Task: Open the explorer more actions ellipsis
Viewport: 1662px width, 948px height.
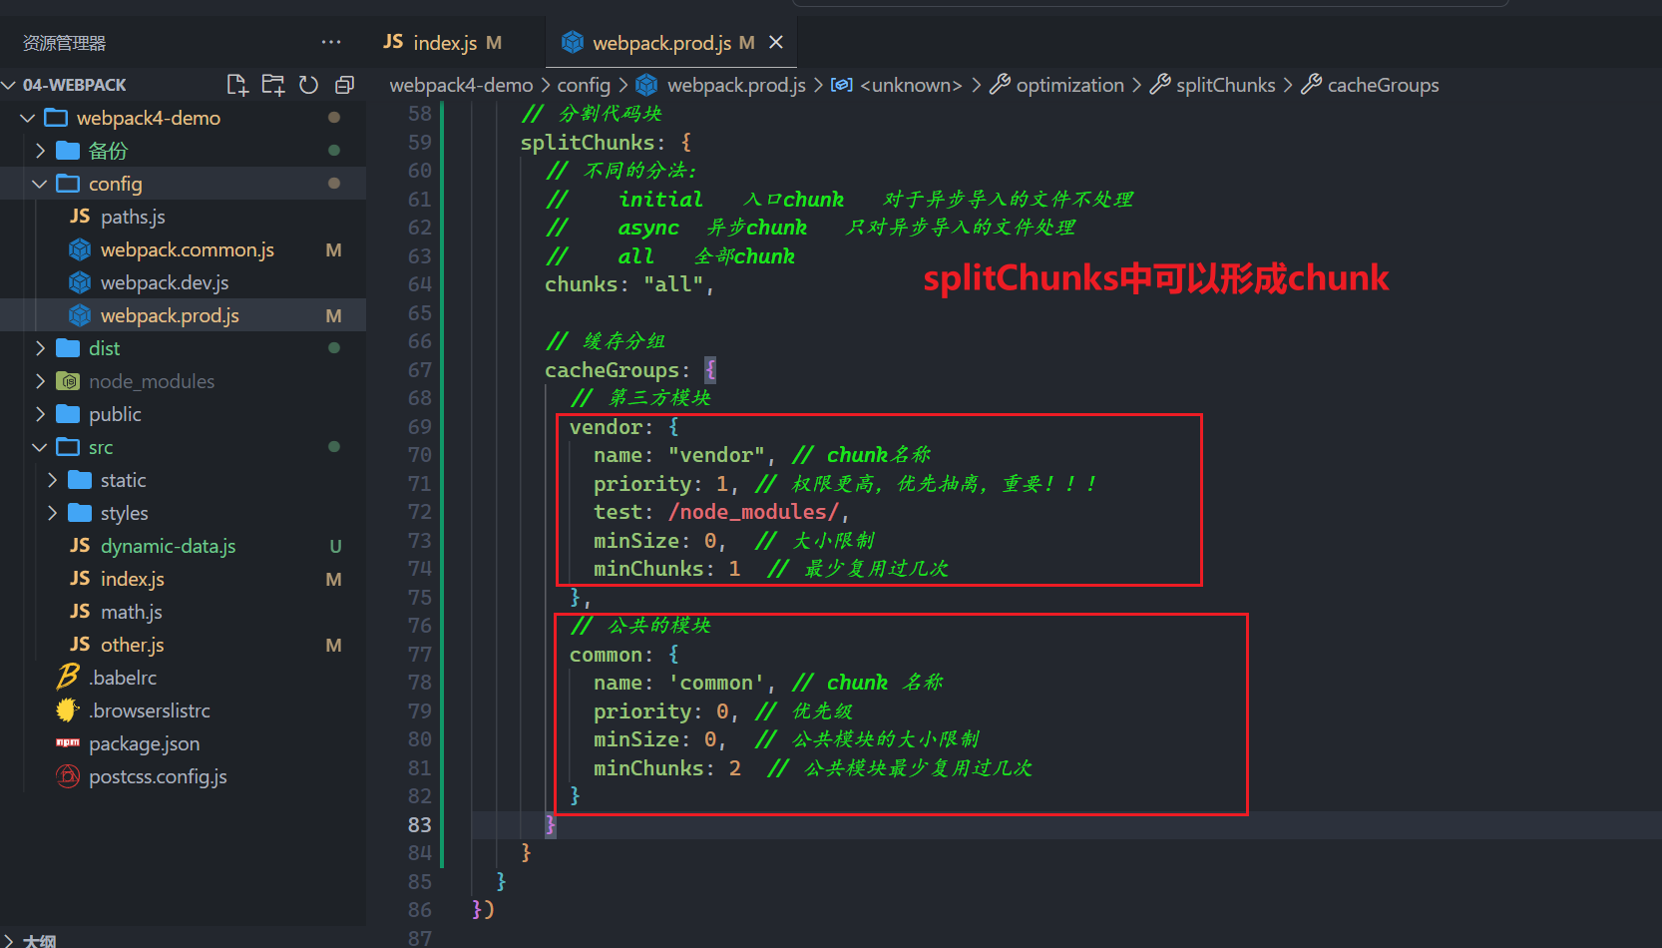Action: (x=331, y=42)
